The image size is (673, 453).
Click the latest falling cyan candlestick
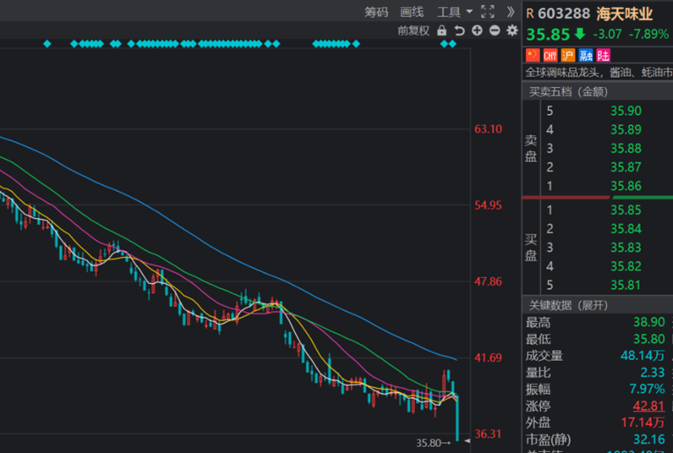(457, 418)
